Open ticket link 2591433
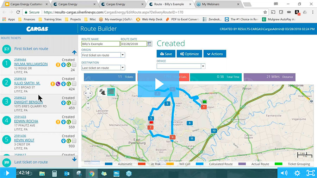Image resolution: width=317 pixels, height=178 pixels. 20,117
